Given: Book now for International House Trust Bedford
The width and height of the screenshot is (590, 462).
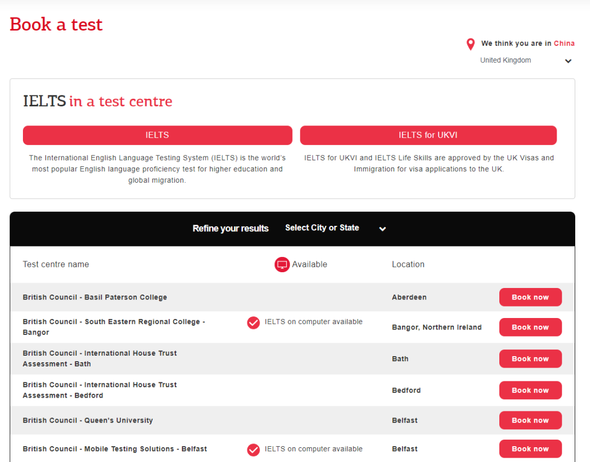Looking at the screenshot, I should point(530,390).
